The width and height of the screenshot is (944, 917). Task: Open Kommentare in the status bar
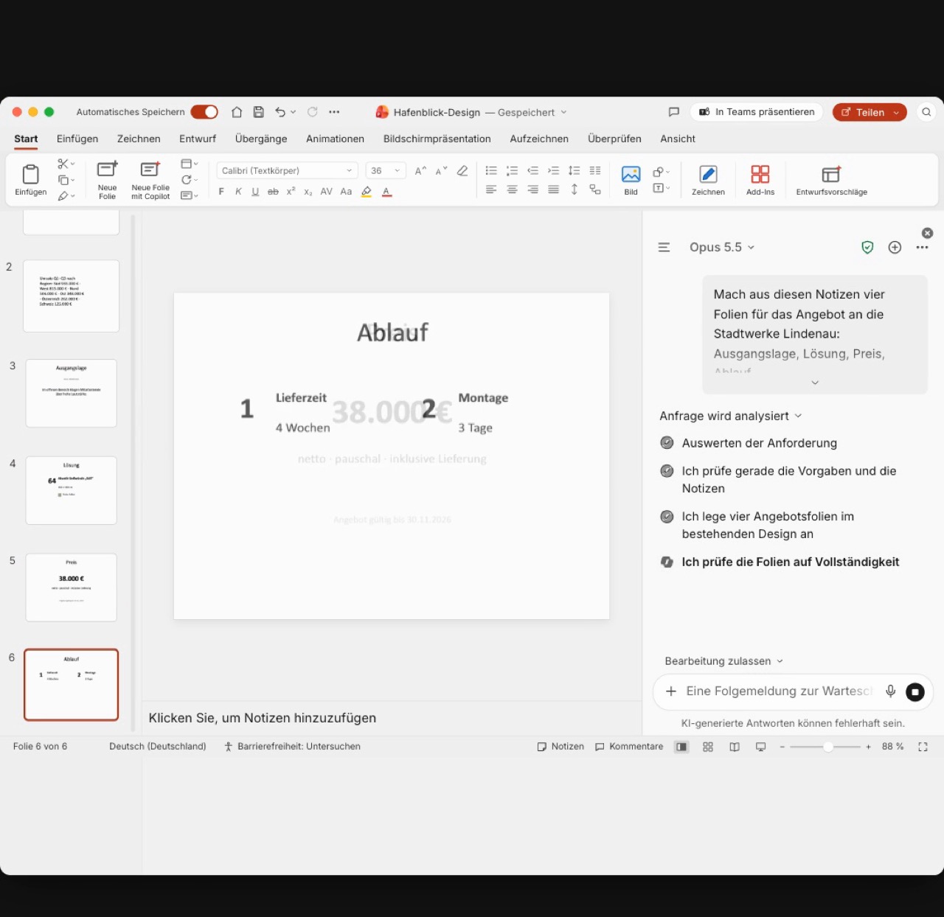click(x=629, y=747)
